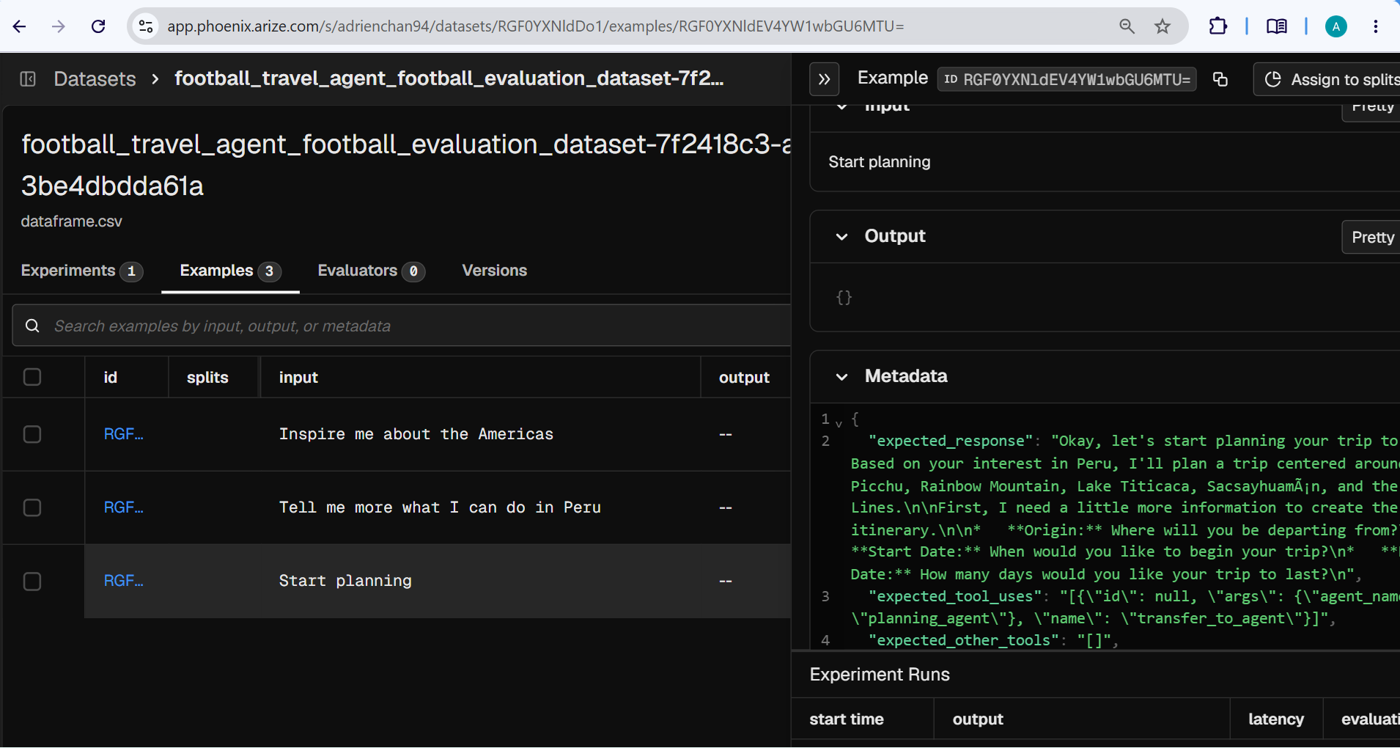The image size is (1400, 748).
Task: Copy the example ID with the copy icon
Action: point(1220,79)
